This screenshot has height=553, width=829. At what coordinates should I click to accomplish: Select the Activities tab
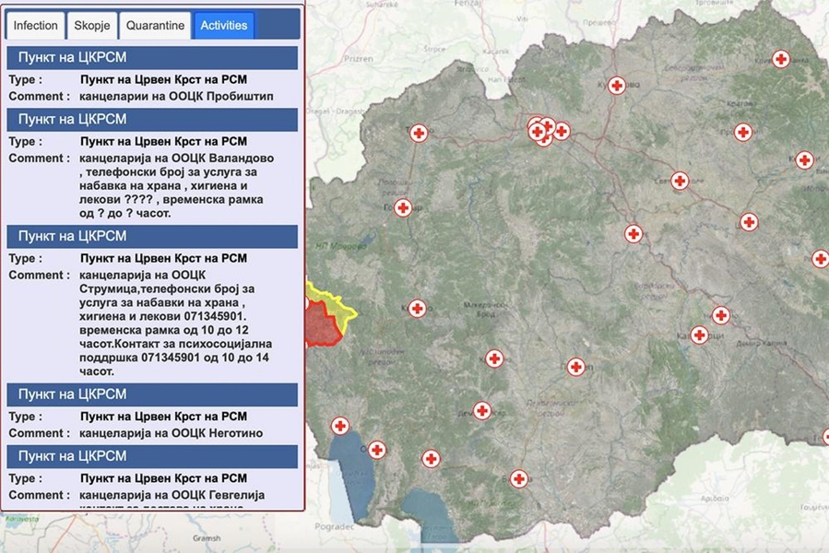pyautogui.click(x=223, y=25)
